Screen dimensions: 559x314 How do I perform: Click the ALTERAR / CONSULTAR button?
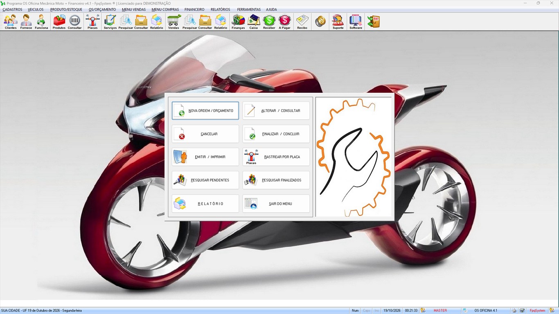276,111
